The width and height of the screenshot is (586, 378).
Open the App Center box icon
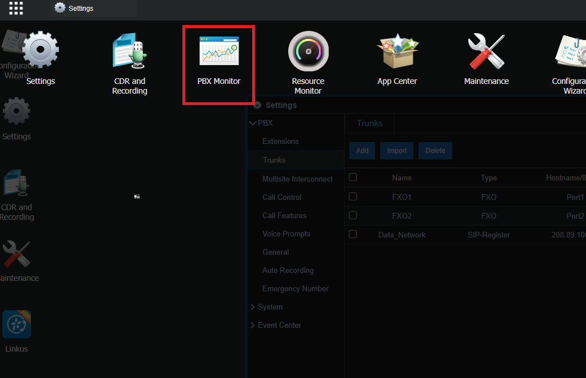click(x=398, y=51)
